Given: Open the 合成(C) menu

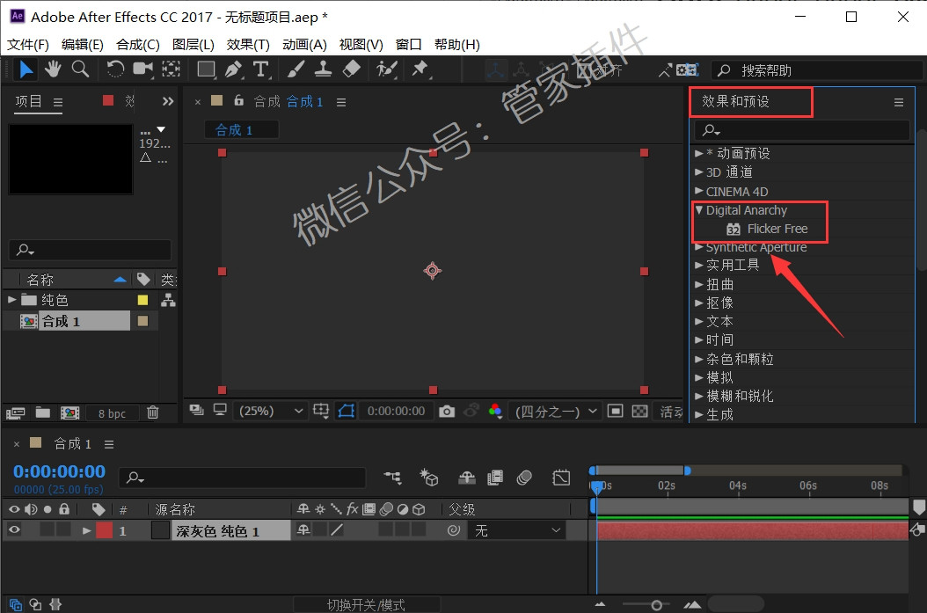Looking at the screenshot, I should click(x=138, y=44).
